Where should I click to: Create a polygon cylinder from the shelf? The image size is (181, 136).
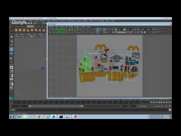point(24,30)
